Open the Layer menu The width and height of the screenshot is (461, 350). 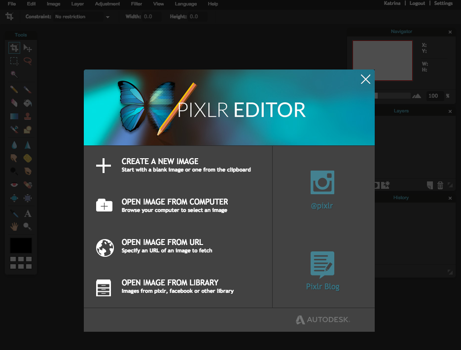pyautogui.click(x=77, y=4)
